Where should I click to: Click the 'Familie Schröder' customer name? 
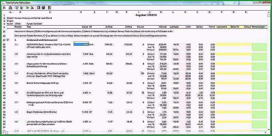coord(34,24)
